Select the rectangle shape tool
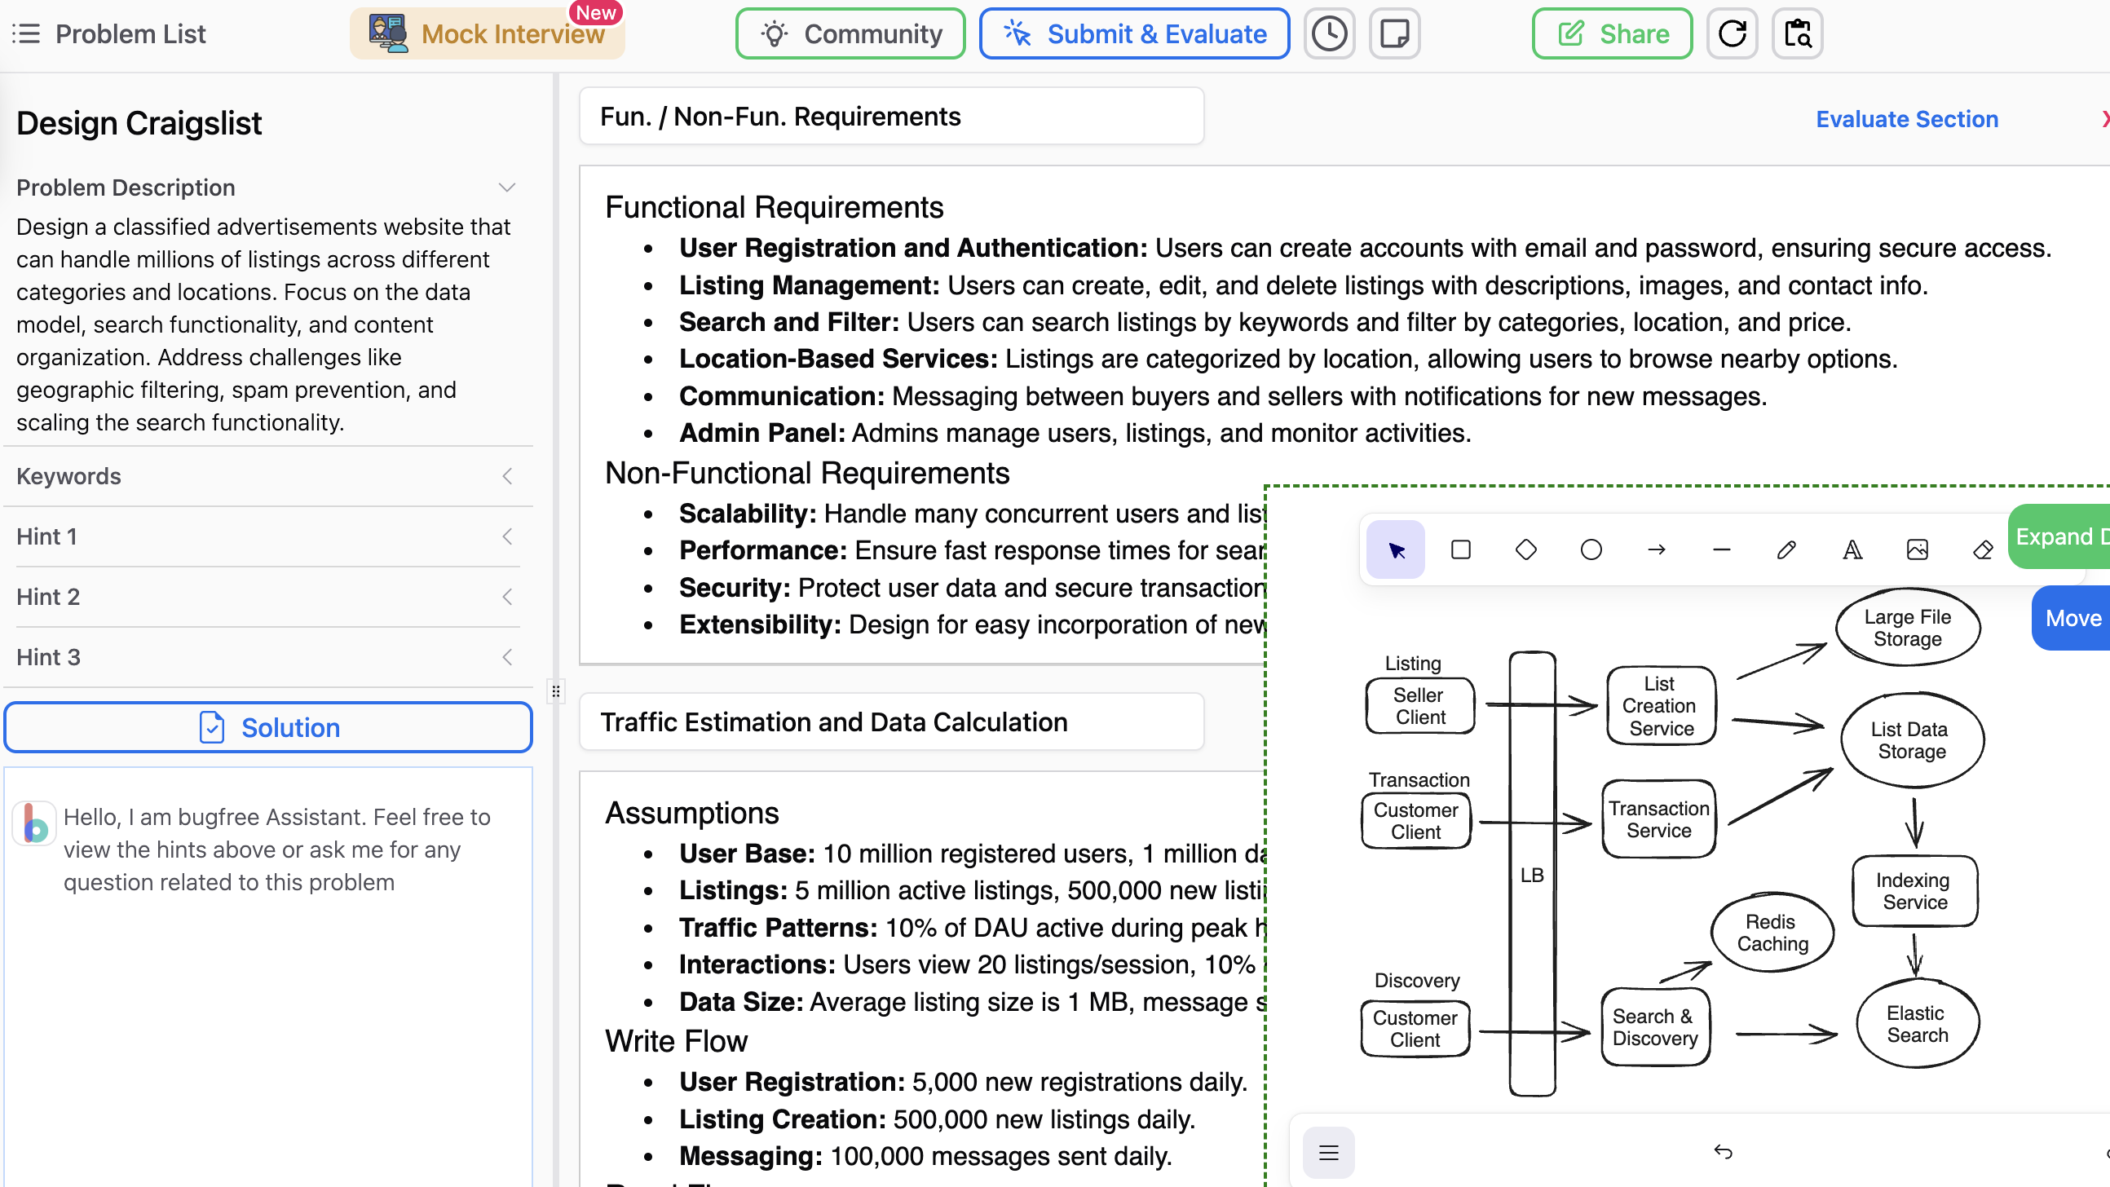 tap(1460, 549)
